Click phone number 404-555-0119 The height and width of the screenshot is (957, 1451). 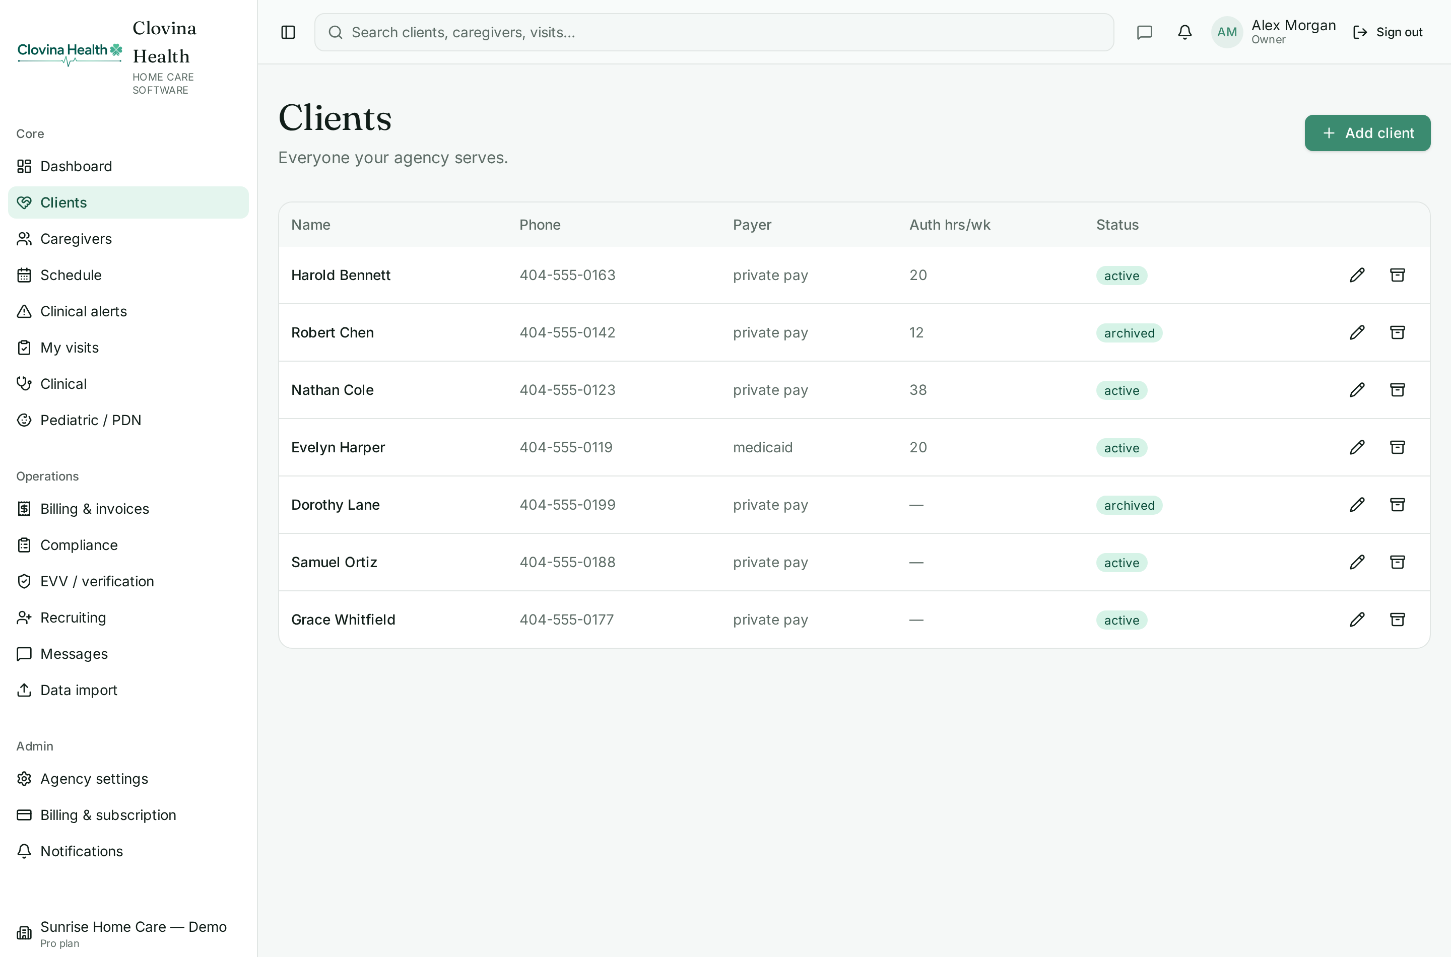click(x=566, y=447)
